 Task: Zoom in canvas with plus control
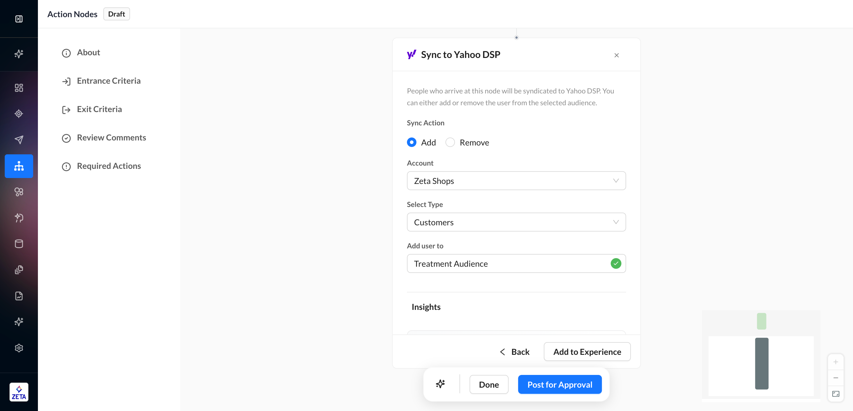(x=836, y=362)
